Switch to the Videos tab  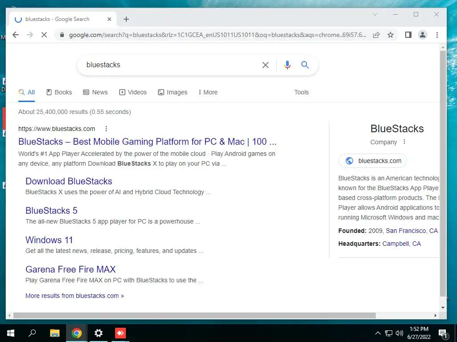click(x=133, y=92)
